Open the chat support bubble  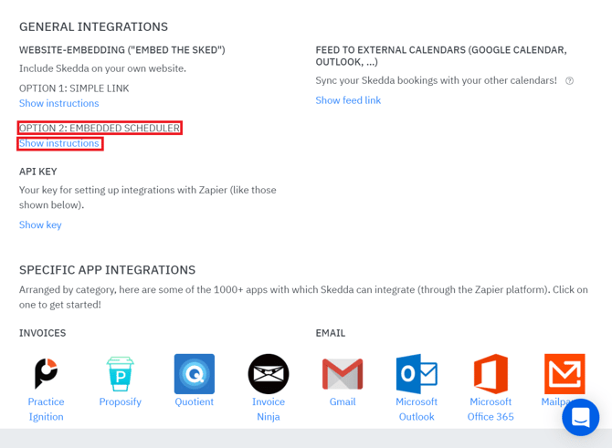(580, 417)
